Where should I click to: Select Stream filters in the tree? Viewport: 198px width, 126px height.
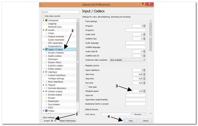pos(54,62)
